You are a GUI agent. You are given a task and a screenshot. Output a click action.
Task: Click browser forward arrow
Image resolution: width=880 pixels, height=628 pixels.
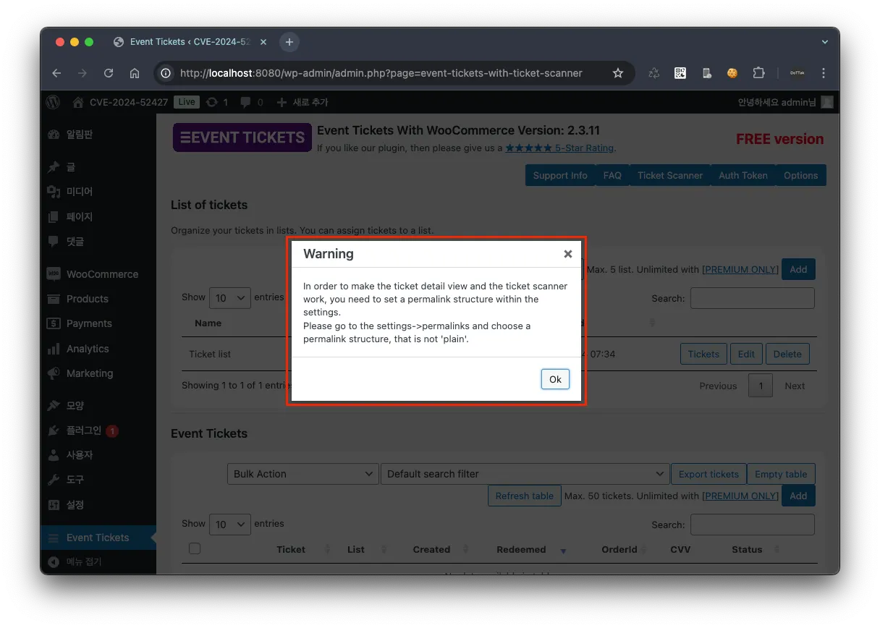pyautogui.click(x=82, y=73)
